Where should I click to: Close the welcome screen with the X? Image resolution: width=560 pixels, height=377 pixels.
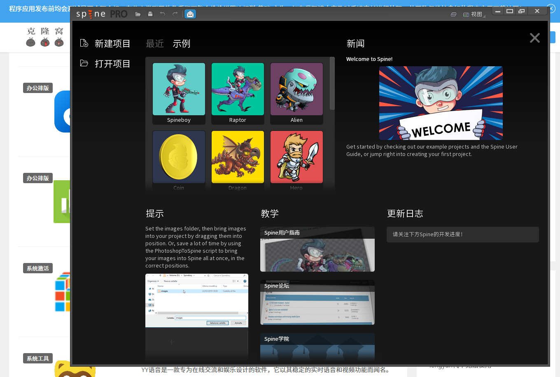(534, 38)
